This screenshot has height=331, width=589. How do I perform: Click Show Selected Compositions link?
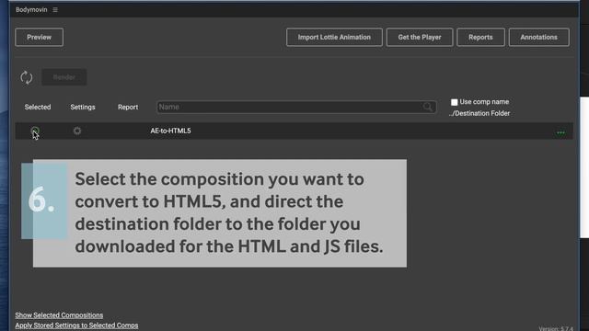tap(59, 315)
